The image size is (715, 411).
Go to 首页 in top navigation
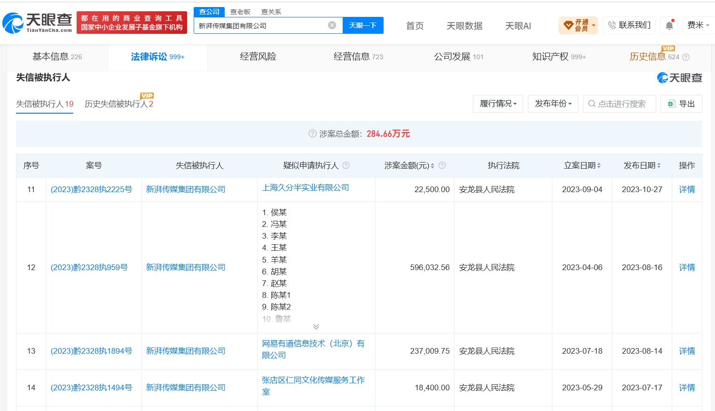click(x=415, y=26)
